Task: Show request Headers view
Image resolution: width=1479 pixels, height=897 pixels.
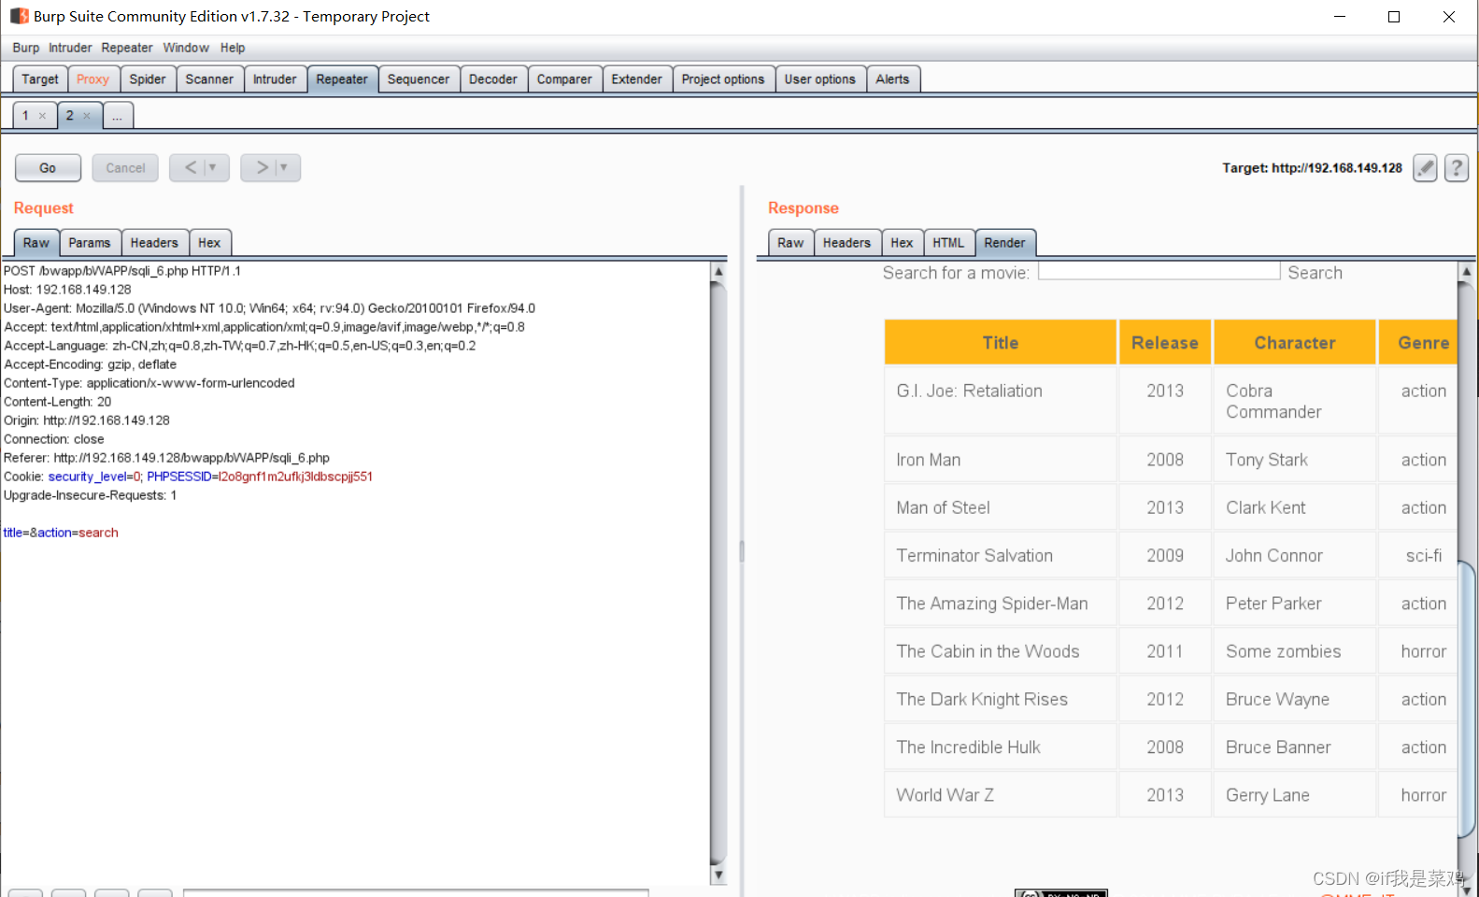Action: (154, 243)
